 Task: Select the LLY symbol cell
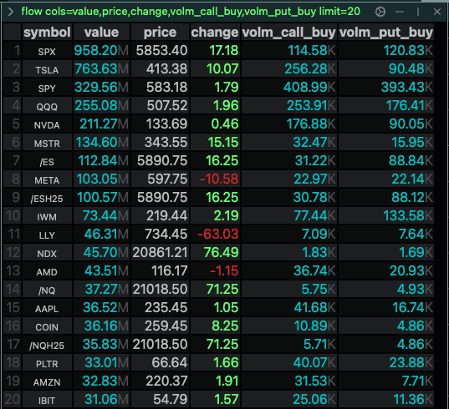pyautogui.click(x=47, y=234)
